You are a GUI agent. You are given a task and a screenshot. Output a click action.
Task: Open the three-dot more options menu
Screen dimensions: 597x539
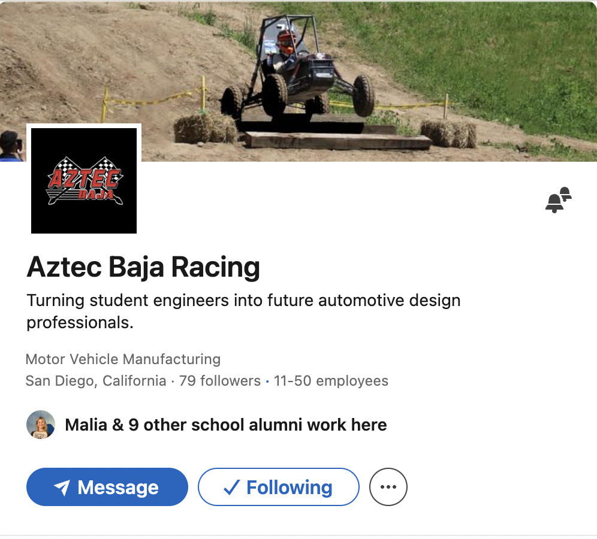(x=388, y=487)
